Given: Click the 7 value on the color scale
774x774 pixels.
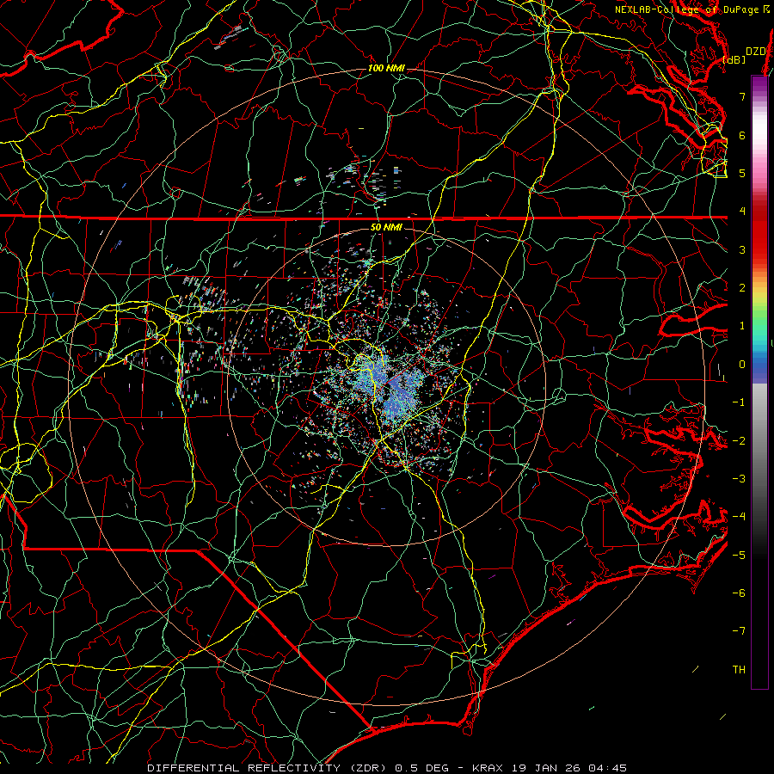Looking at the screenshot, I should point(742,96).
